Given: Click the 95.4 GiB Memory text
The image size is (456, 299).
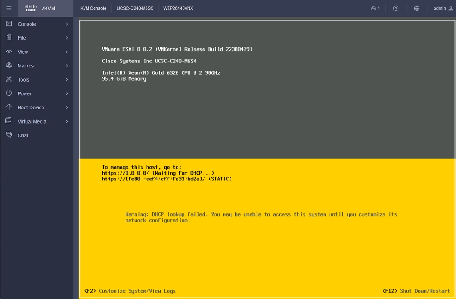Looking at the screenshot, I should (x=124, y=79).
